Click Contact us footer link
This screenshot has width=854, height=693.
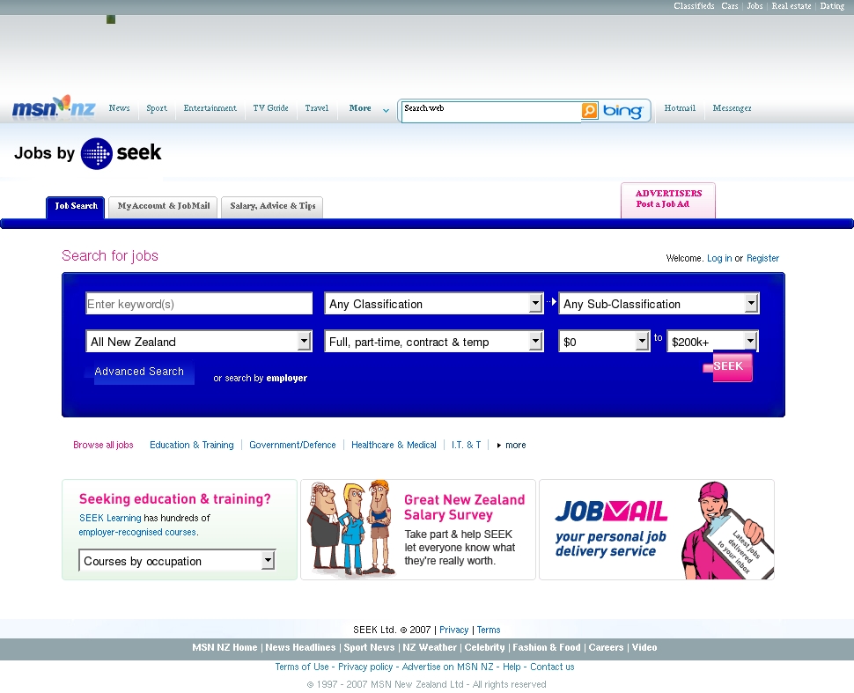pyautogui.click(x=552, y=667)
